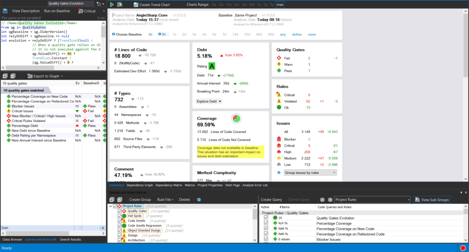Toggle the Code Smells group checkbox
Viewport: 469px width, 252px height.
(x=120, y=220)
